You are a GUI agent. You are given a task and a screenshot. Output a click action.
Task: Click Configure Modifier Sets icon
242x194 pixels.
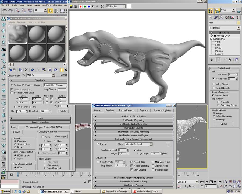237,60
